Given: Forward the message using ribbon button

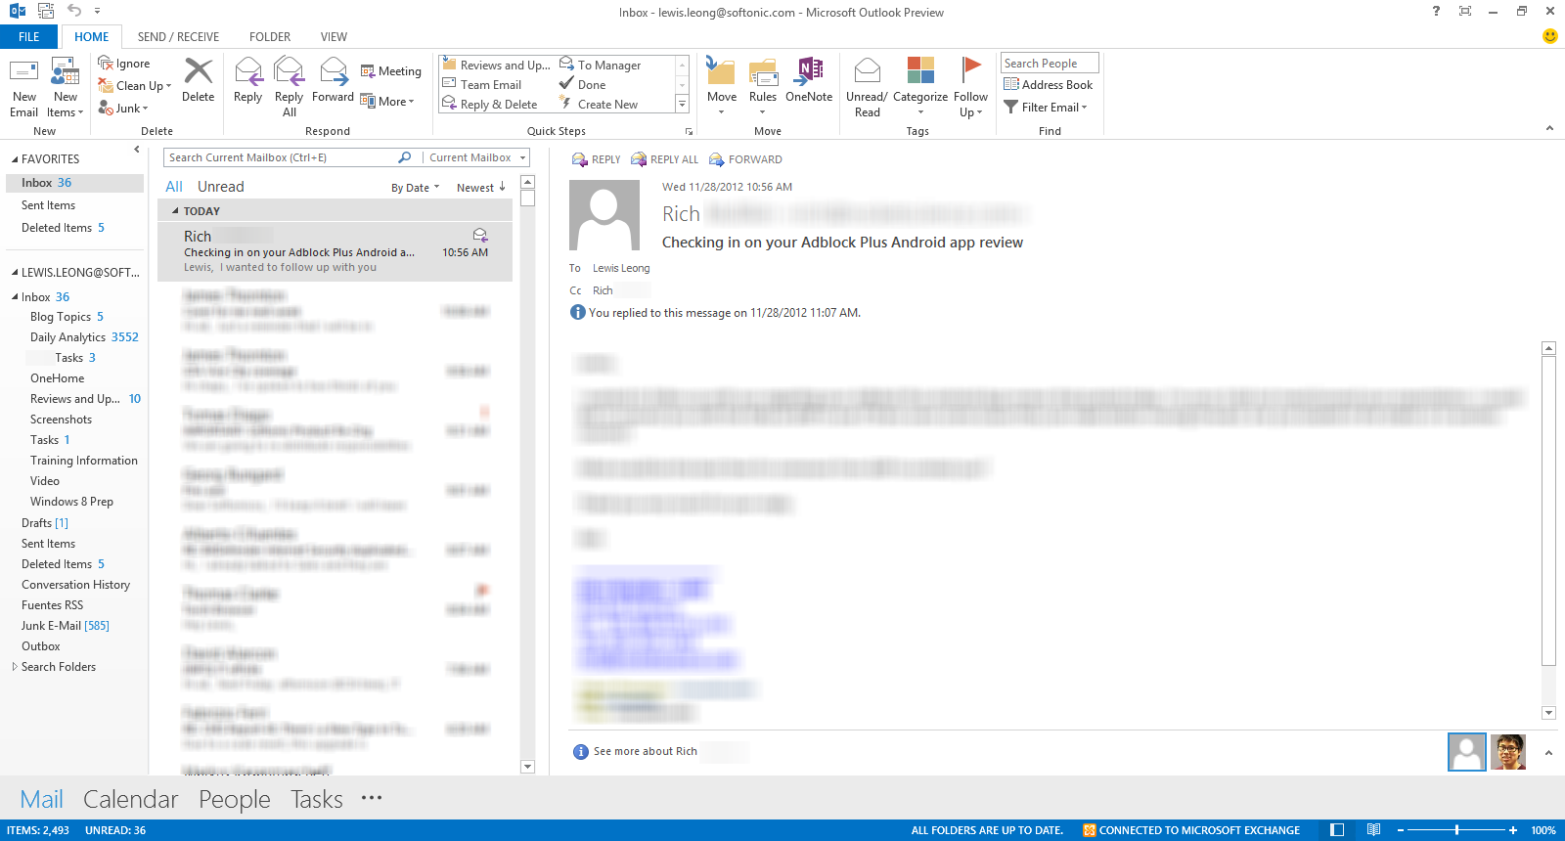Looking at the screenshot, I should pos(333,80).
